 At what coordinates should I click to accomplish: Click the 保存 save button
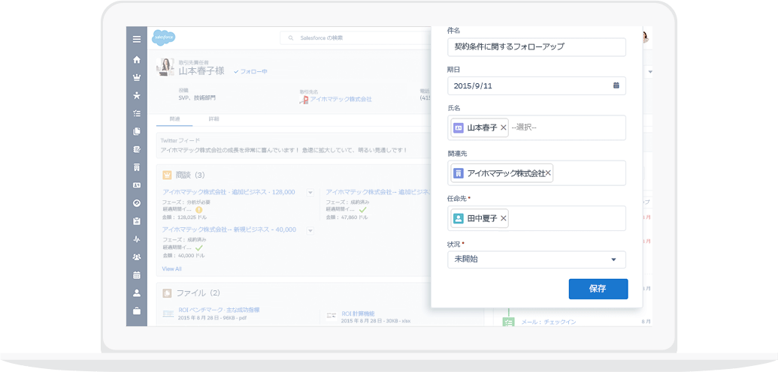click(x=598, y=289)
